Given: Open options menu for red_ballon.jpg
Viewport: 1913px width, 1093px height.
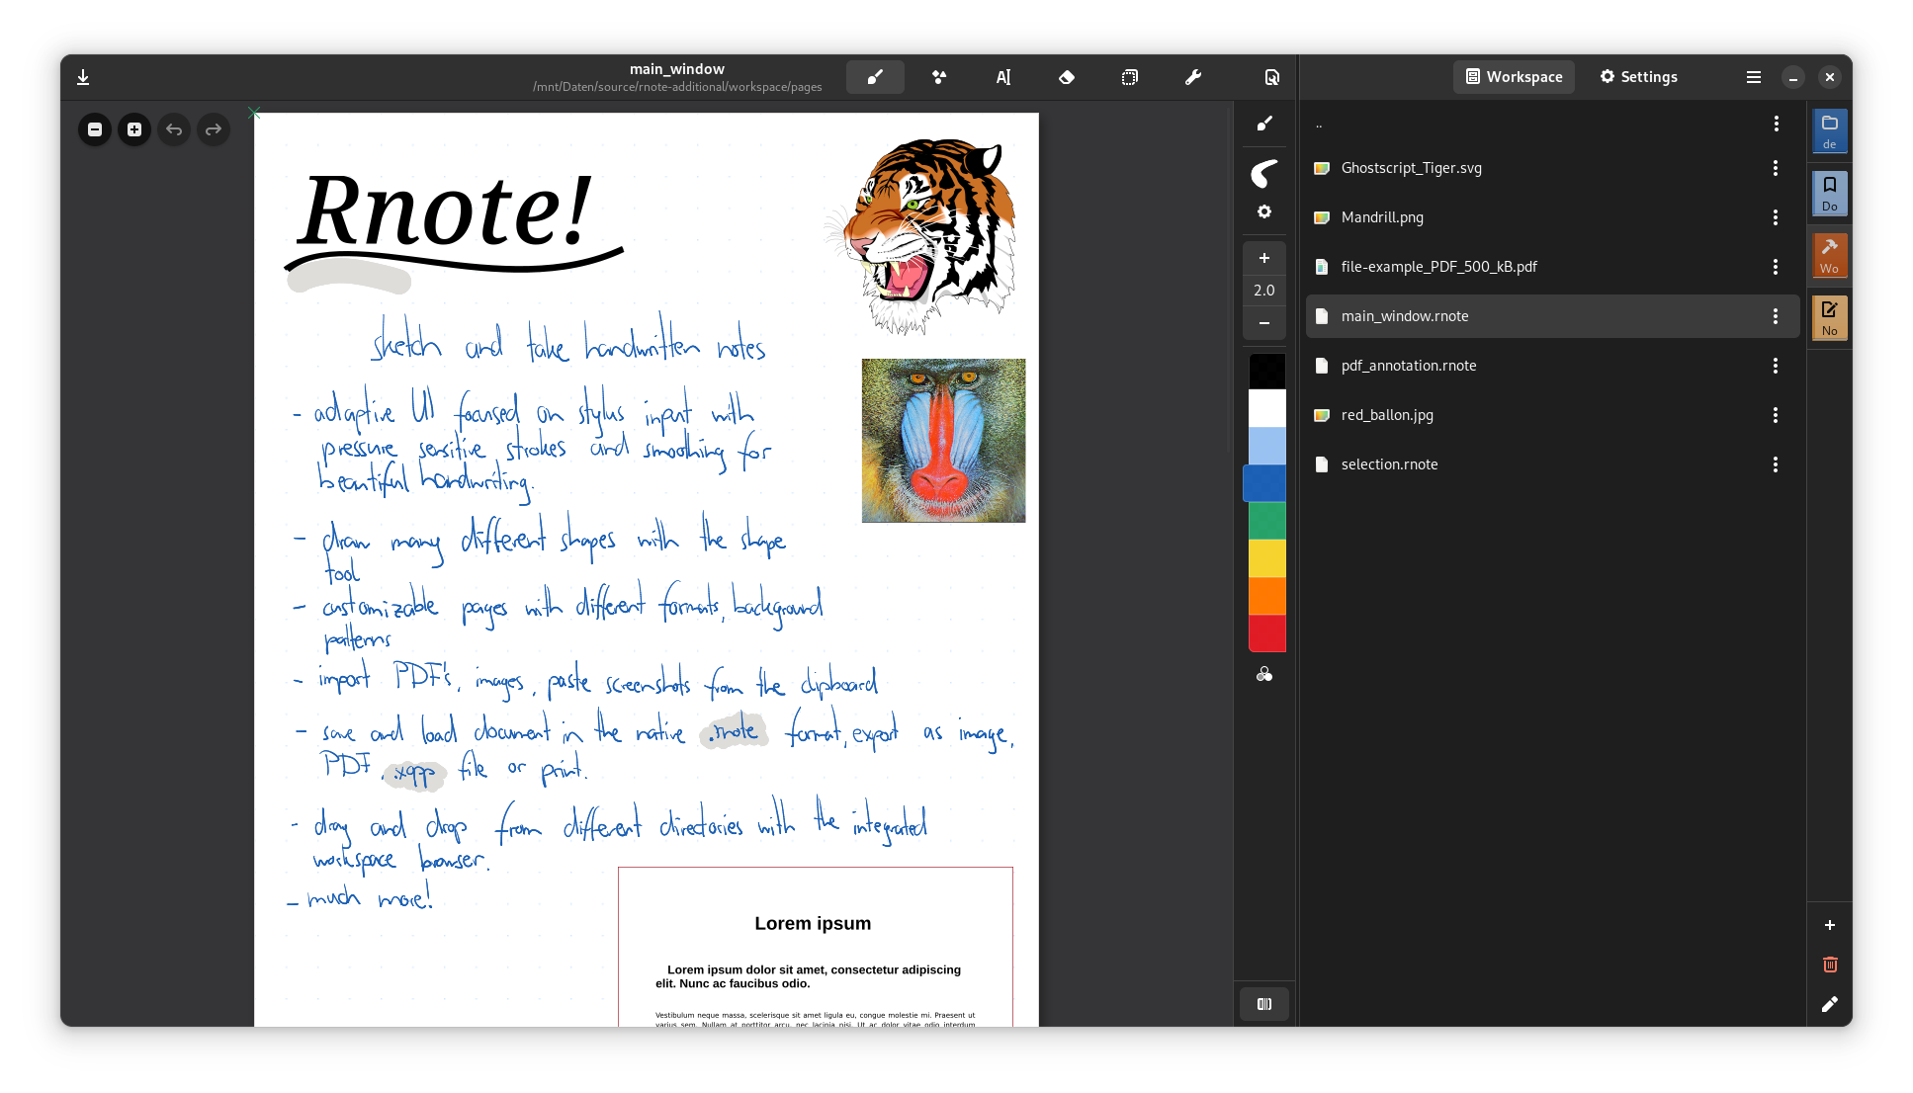Looking at the screenshot, I should [x=1776, y=415].
